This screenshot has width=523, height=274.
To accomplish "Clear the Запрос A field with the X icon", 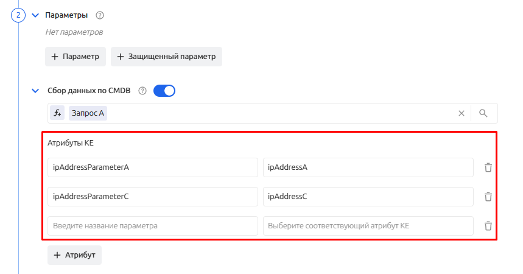I will tap(462, 113).
